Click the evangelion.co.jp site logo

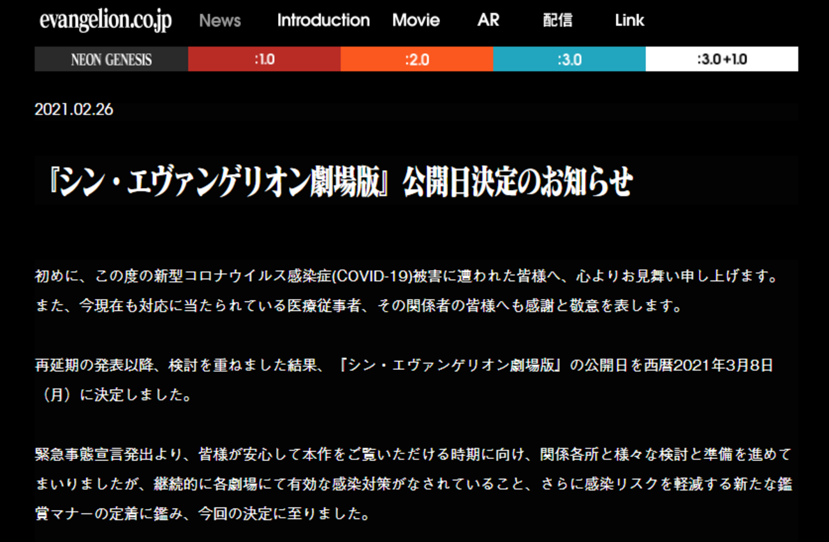pyautogui.click(x=105, y=21)
